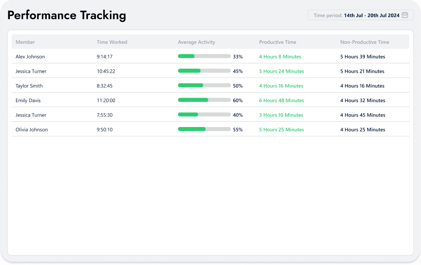This screenshot has width=421, height=265.
Task: Sort by Average Activity column header
Action: (196, 42)
